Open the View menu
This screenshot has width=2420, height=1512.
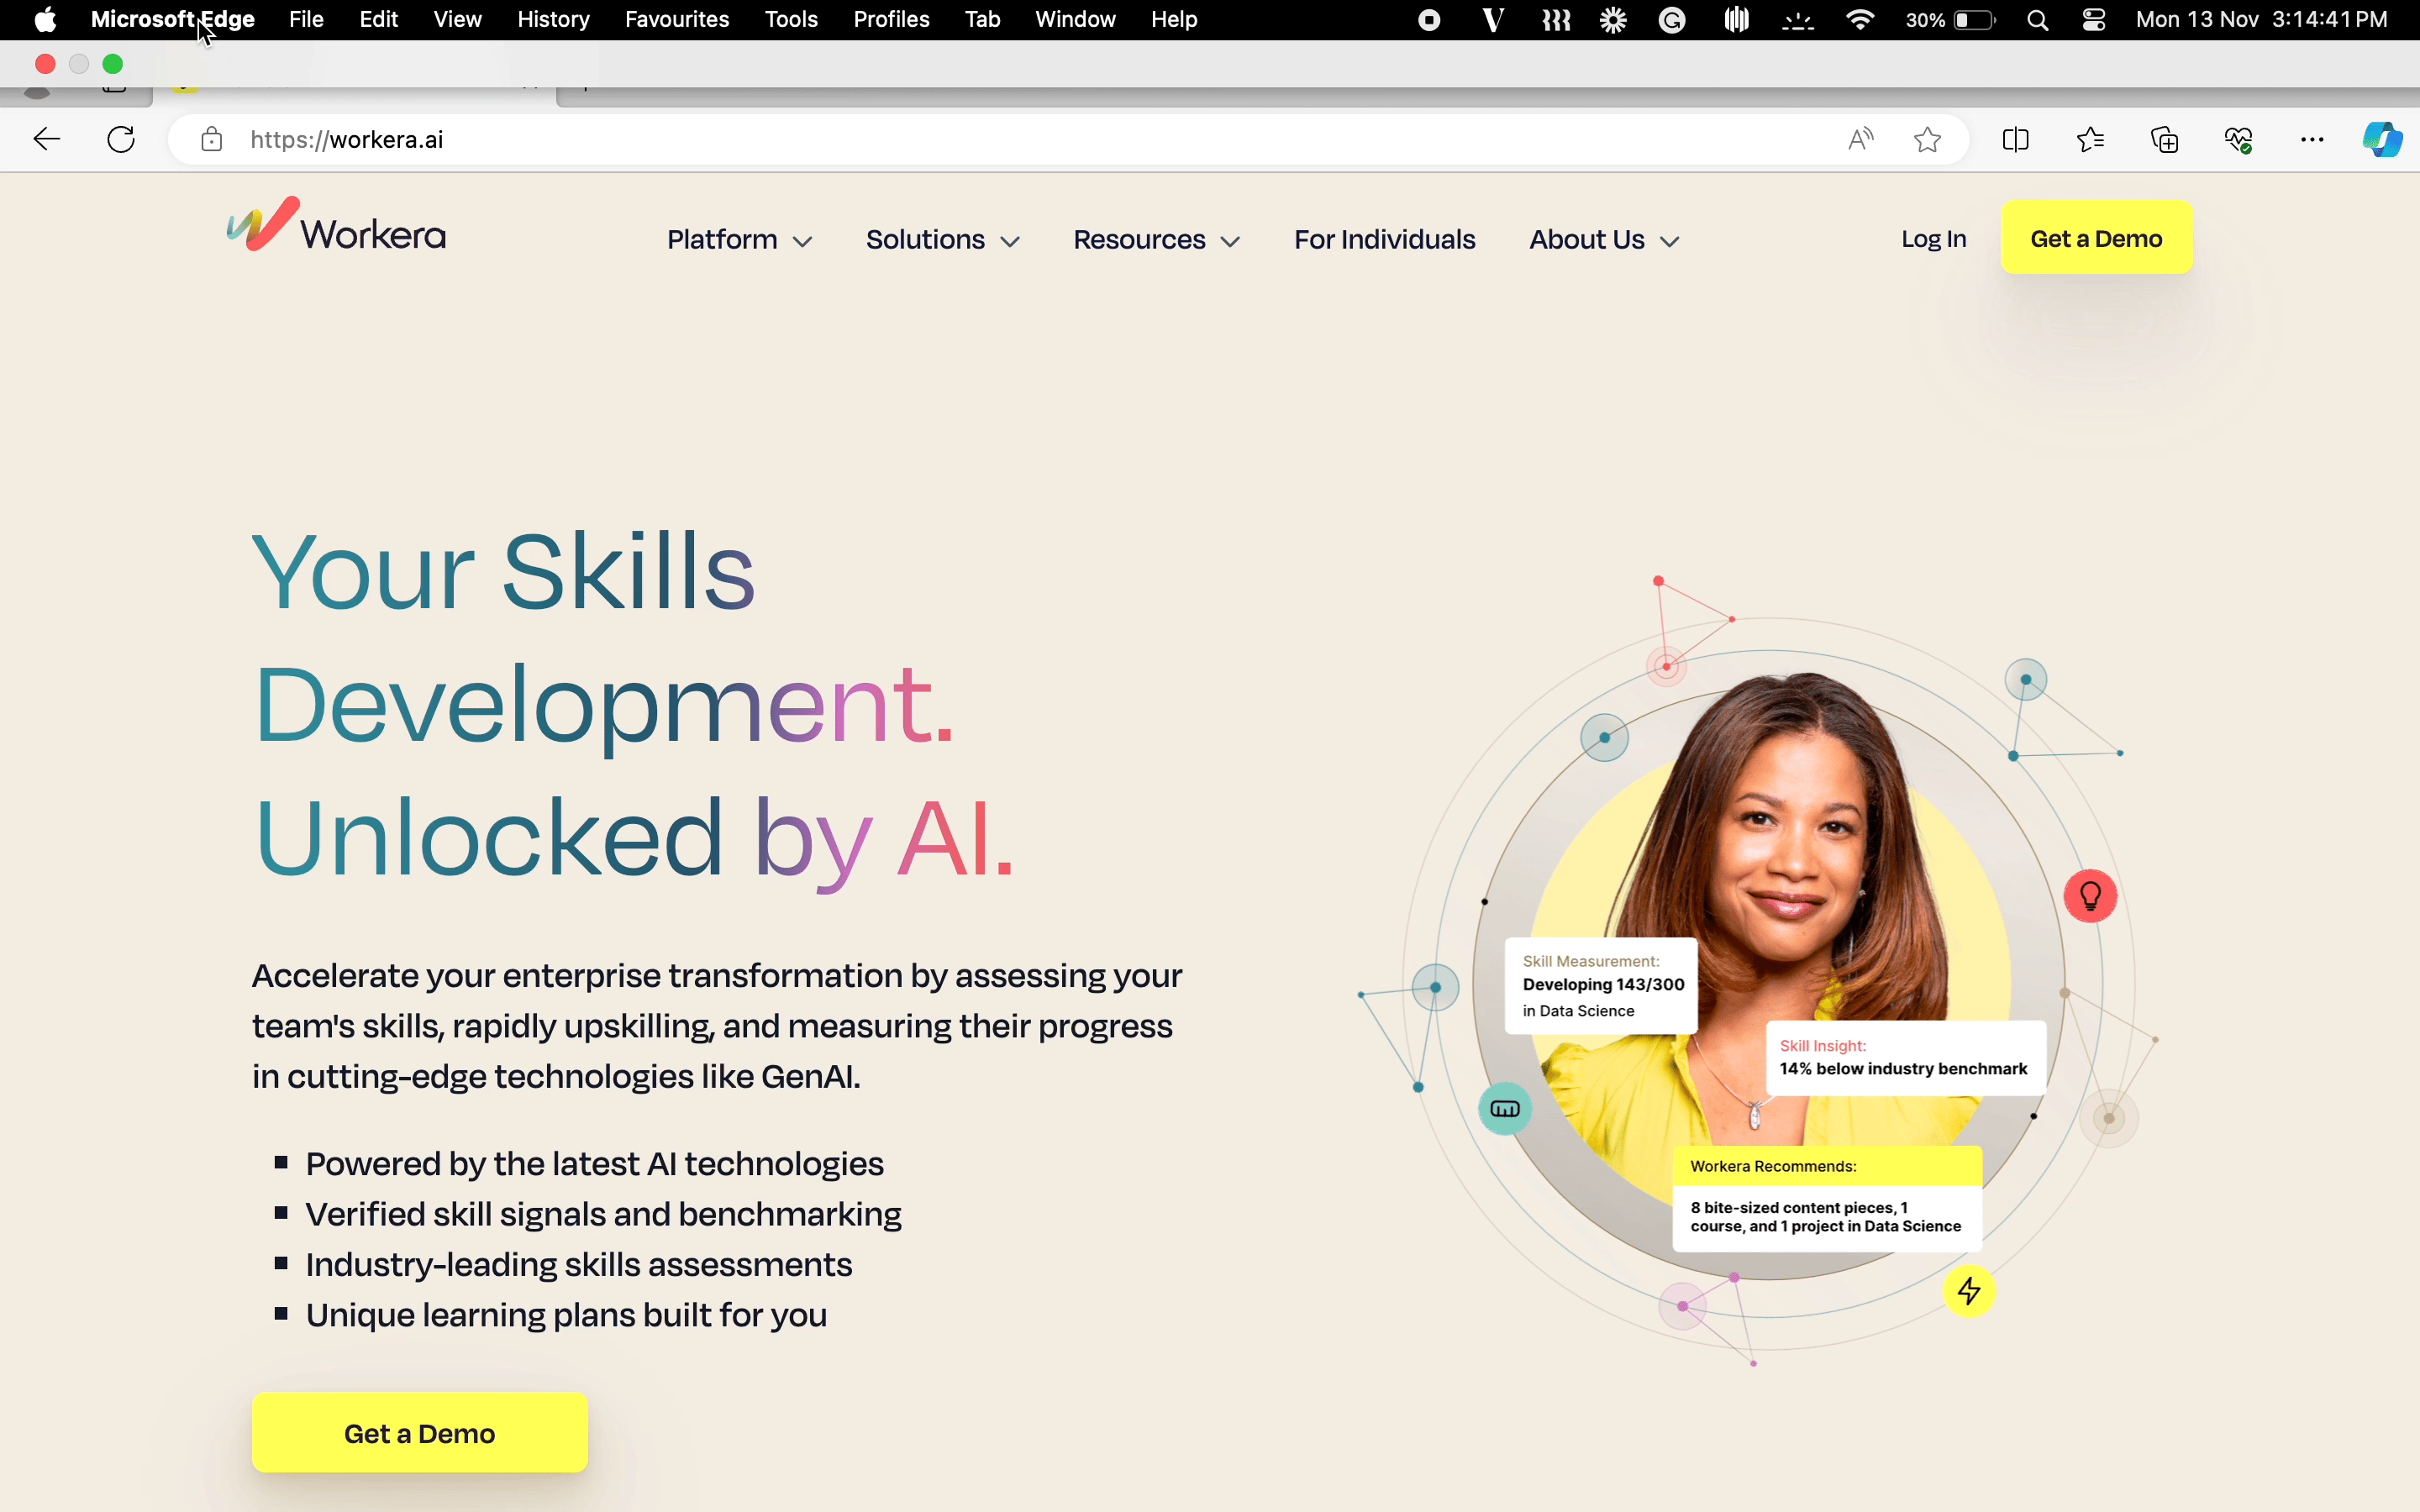pos(458,20)
